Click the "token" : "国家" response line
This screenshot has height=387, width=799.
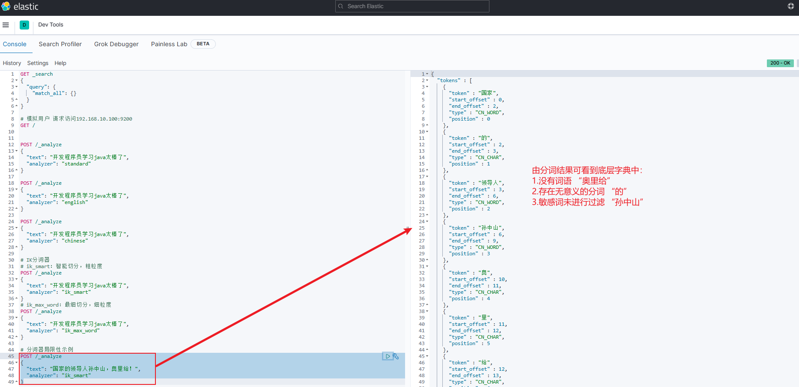click(x=474, y=93)
